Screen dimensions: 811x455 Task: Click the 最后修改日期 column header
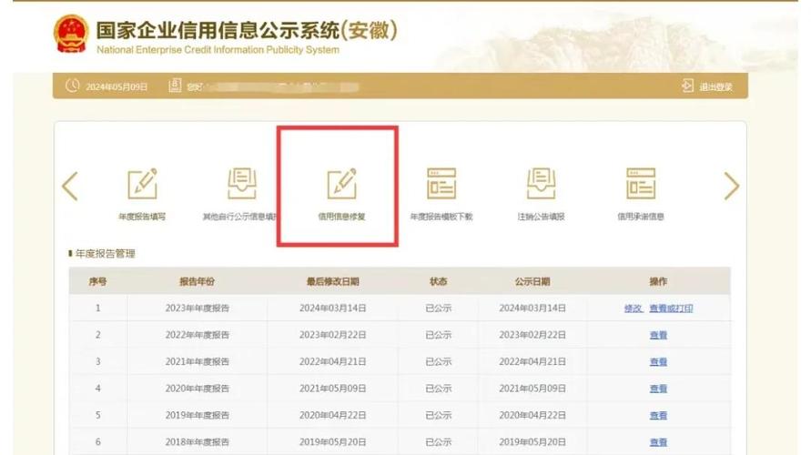click(x=332, y=281)
